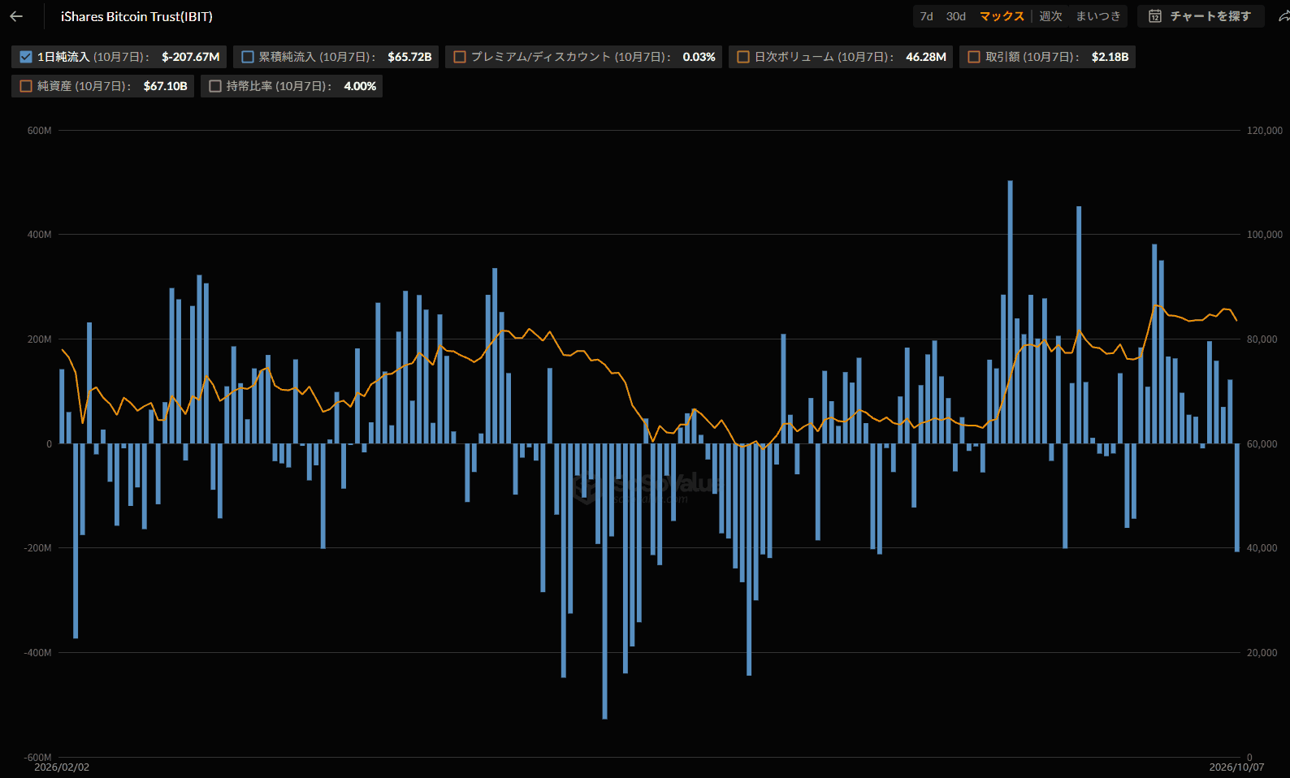Click the 600M left axis label
Viewport: 1290px width, 778px height.
[x=40, y=131]
